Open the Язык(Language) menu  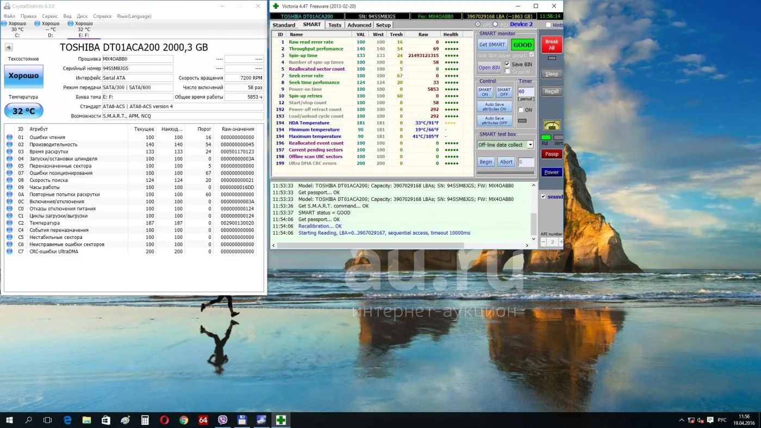pyautogui.click(x=134, y=16)
